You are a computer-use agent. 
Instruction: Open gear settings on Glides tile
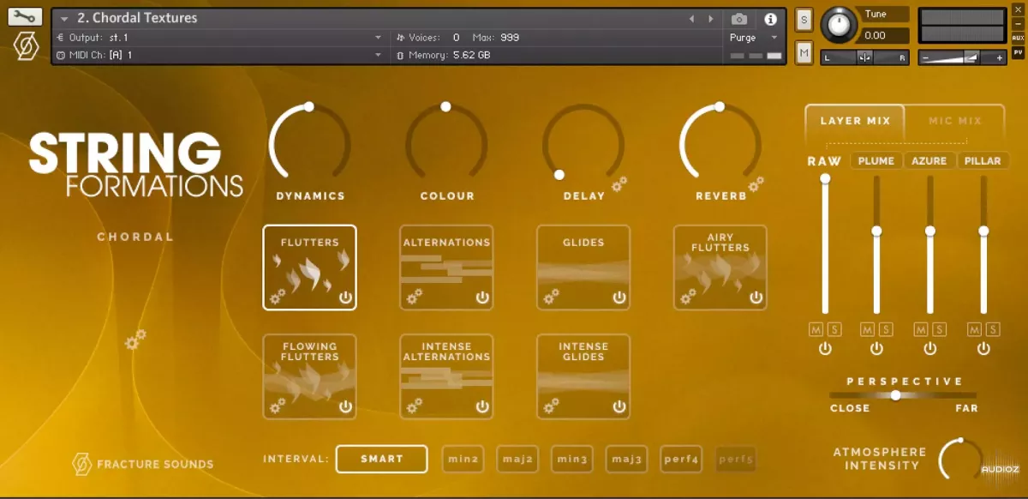pos(552,297)
